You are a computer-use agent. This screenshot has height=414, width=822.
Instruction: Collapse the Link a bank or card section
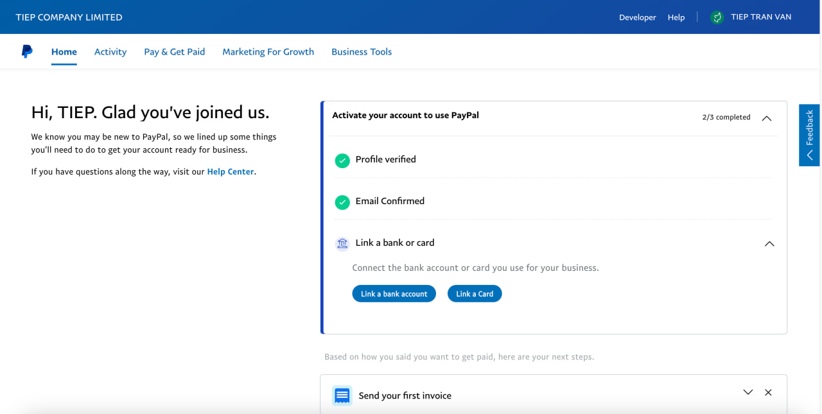point(769,244)
